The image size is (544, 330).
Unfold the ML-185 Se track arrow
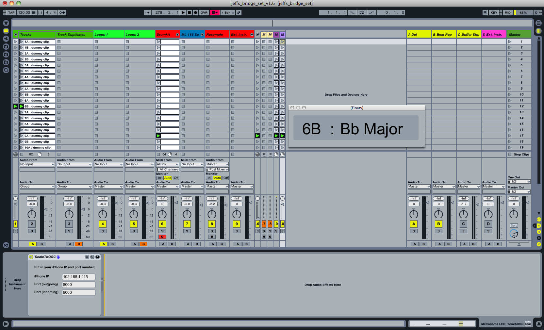(x=202, y=35)
